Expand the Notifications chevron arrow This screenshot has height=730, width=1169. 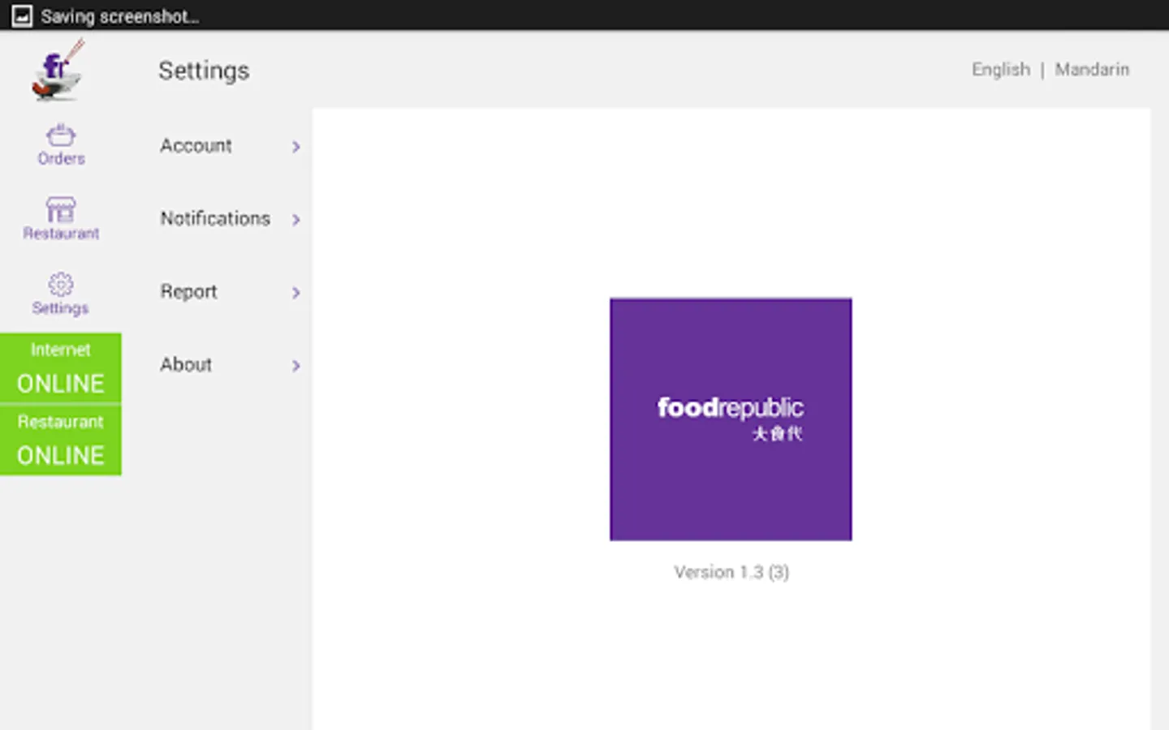pyautogui.click(x=296, y=220)
